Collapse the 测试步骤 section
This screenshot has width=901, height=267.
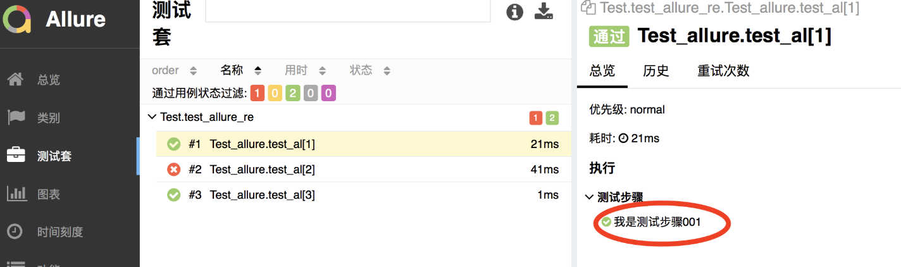(x=590, y=197)
